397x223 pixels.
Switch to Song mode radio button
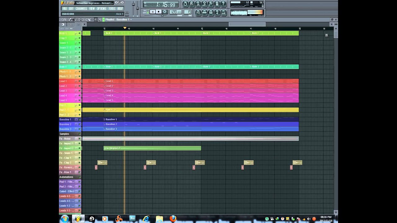pos(148,13)
